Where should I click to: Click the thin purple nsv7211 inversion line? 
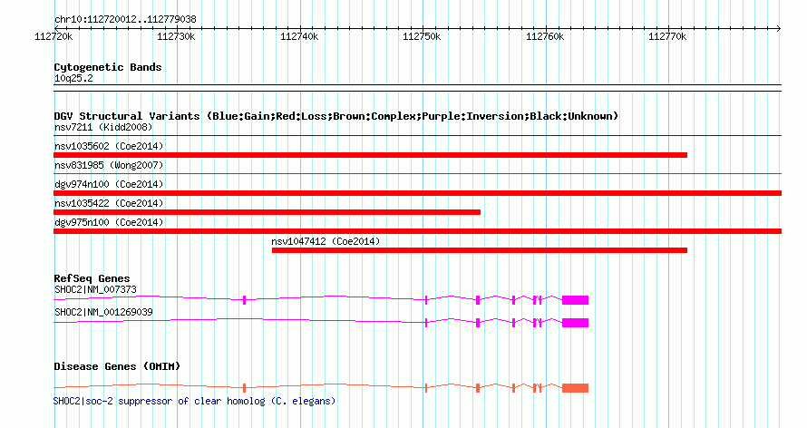(x=417, y=136)
